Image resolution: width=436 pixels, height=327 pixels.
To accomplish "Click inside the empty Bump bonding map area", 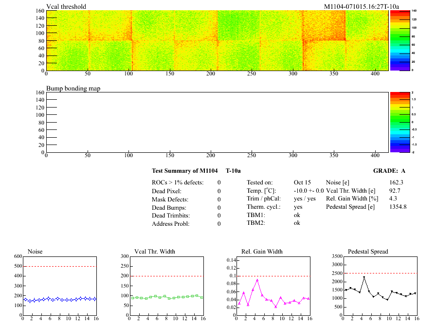I will point(217,122).
